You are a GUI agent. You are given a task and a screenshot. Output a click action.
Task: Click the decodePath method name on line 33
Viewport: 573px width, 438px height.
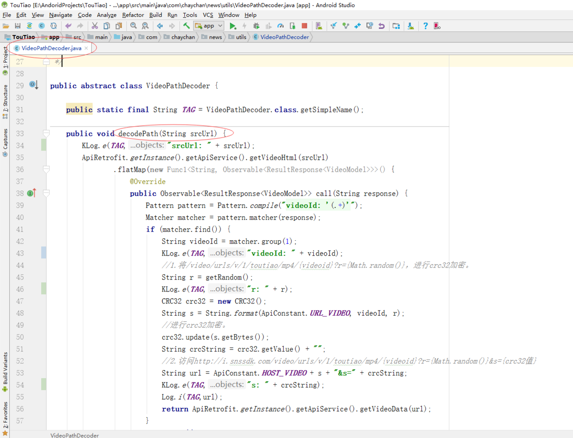click(x=139, y=134)
